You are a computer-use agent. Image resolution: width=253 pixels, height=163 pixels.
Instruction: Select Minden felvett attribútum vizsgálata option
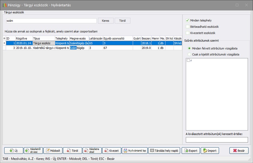click(x=190, y=48)
